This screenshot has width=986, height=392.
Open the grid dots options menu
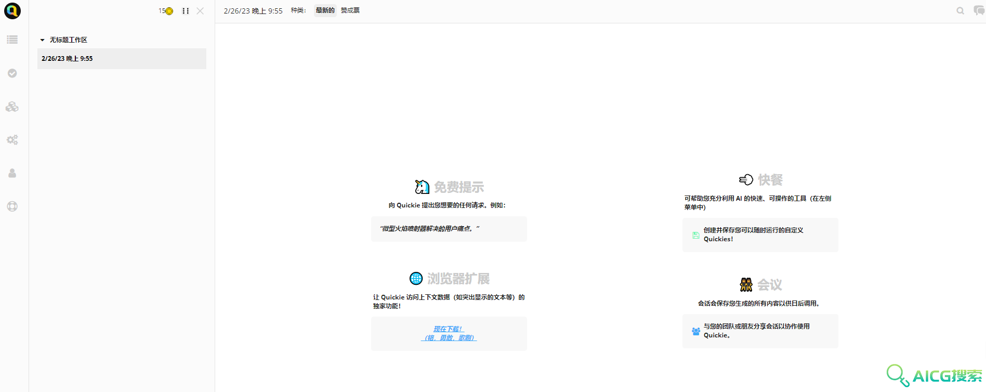tap(186, 11)
